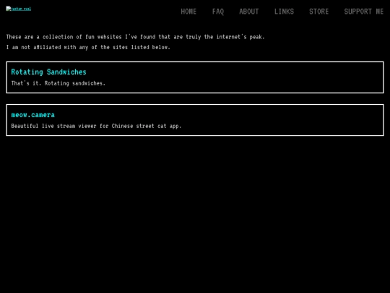390x293 pixels.
Task: Visit the STORE page
Action: tap(318, 12)
